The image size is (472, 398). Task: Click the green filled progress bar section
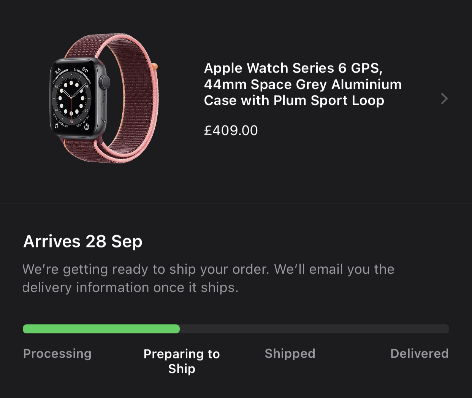pos(101,329)
